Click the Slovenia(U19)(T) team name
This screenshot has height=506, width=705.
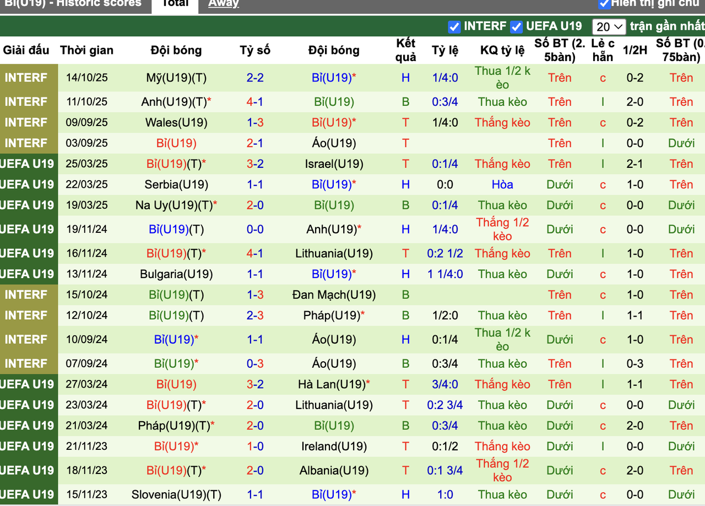176,494
